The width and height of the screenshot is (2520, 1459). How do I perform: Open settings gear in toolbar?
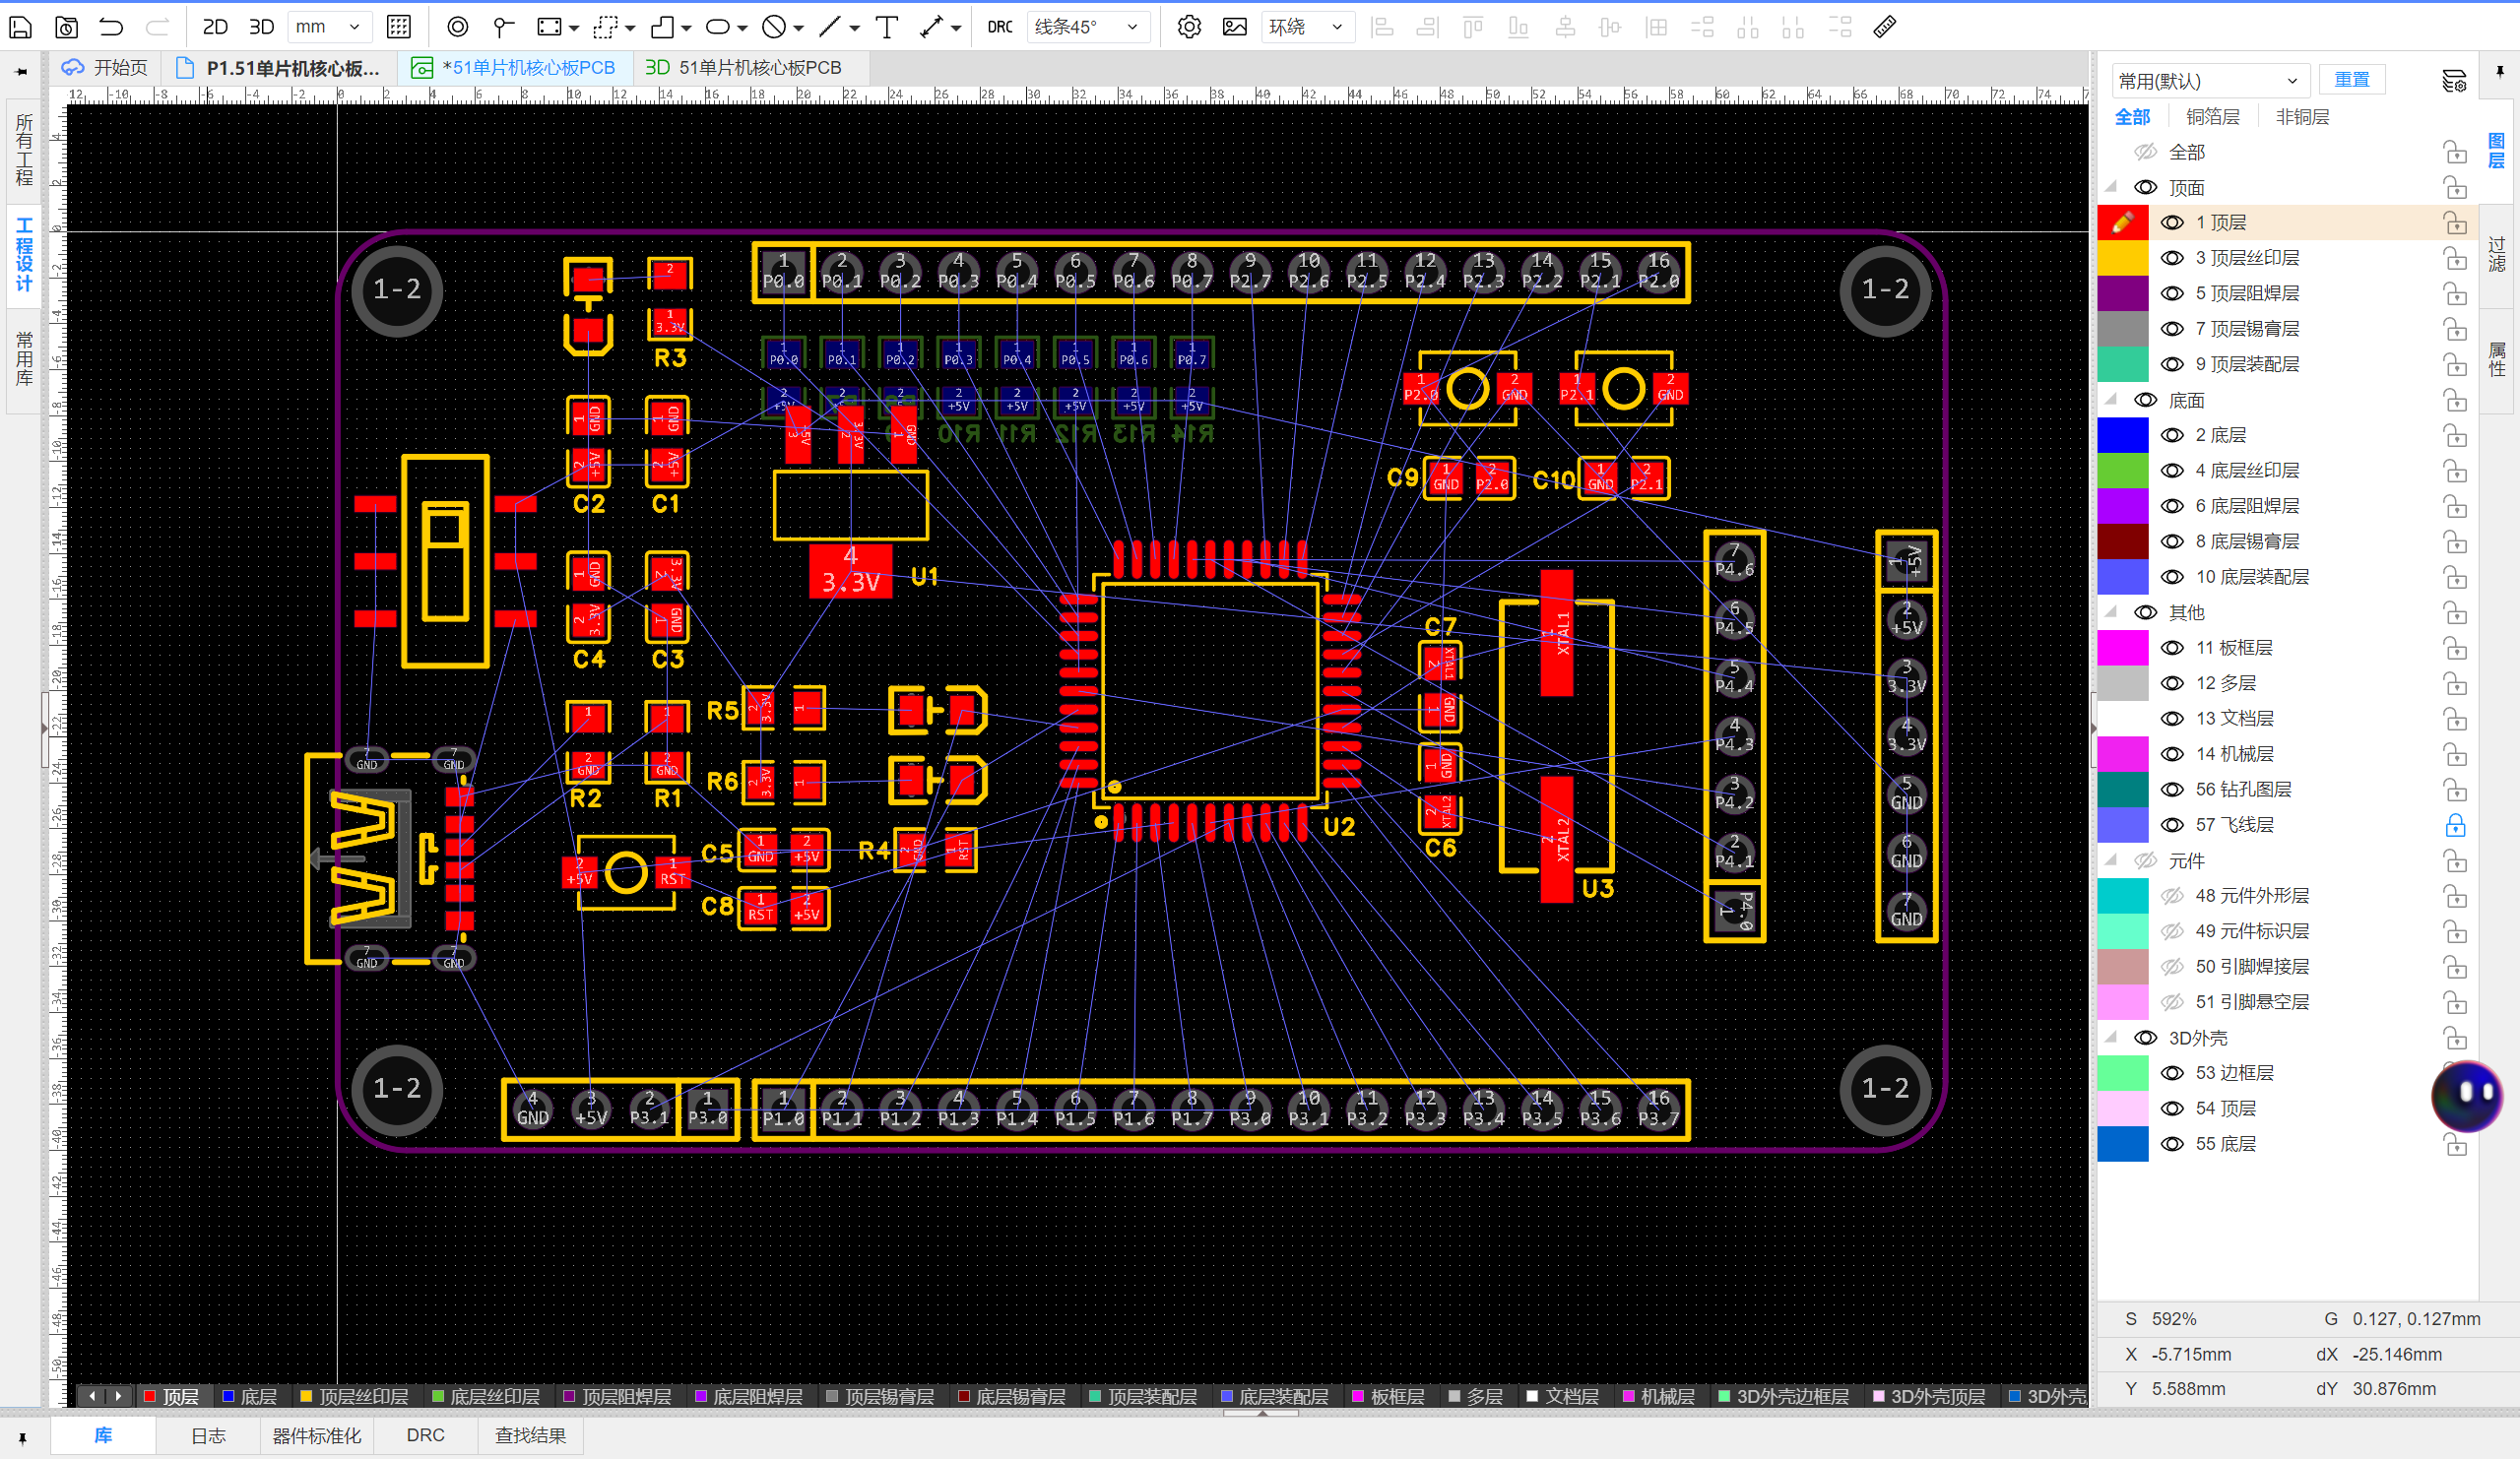click(x=1188, y=27)
